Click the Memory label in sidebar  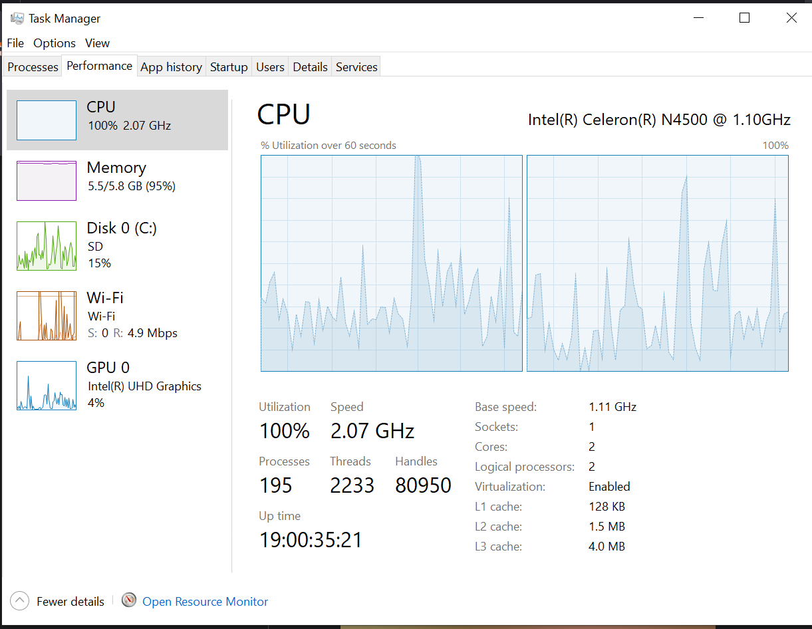pyautogui.click(x=116, y=168)
